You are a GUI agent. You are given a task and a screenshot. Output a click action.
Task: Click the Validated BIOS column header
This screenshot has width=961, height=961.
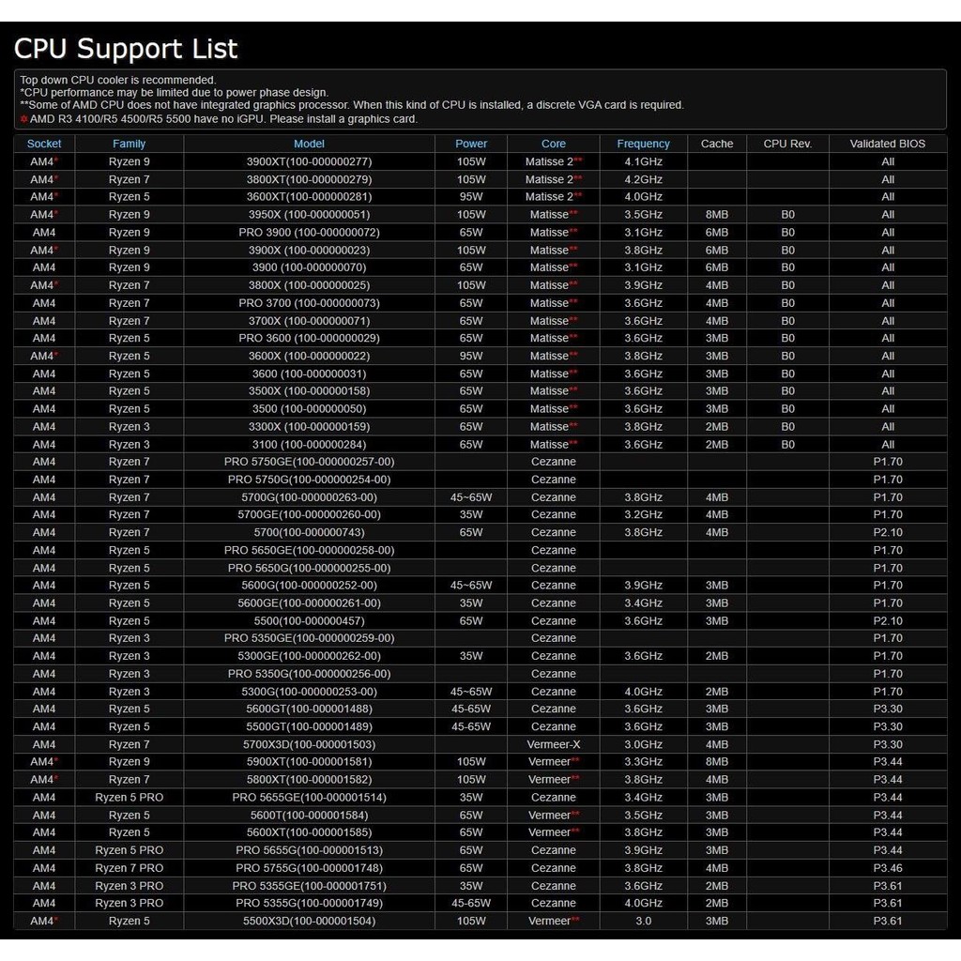(888, 144)
